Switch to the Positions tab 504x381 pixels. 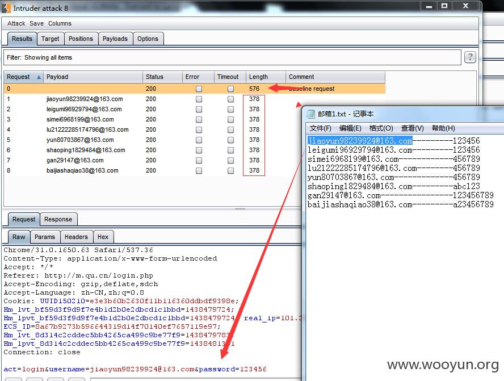pyautogui.click(x=81, y=39)
